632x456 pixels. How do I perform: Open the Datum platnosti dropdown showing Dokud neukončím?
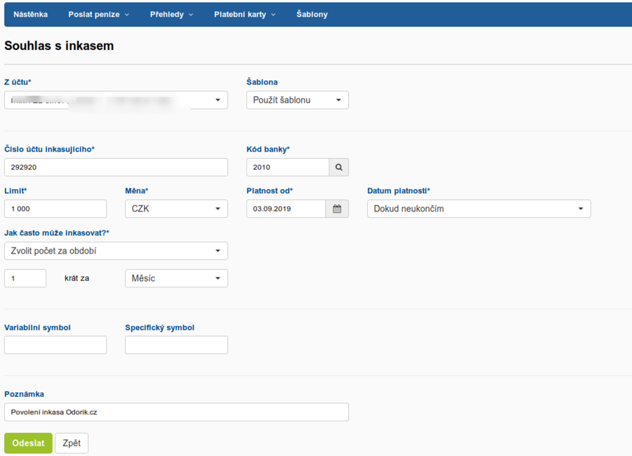478,209
